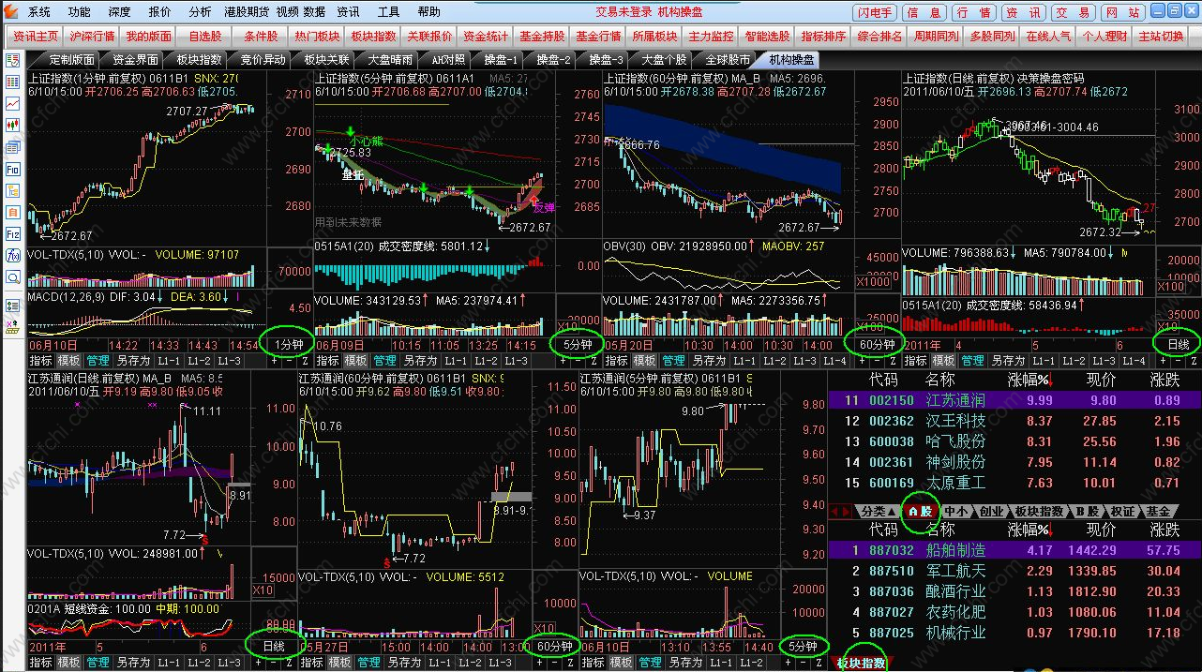Click the tree structure sidebar icon
This screenshot has height=672, width=1202.
click(x=13, y=190)
